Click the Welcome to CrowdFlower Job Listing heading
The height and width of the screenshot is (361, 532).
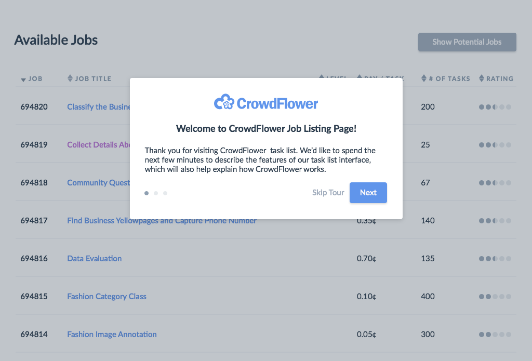coord(267,129)
